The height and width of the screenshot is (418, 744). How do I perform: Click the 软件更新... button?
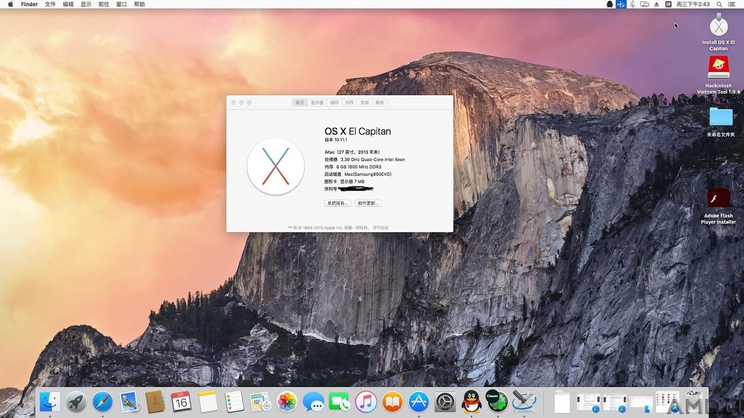coord(368,203)
